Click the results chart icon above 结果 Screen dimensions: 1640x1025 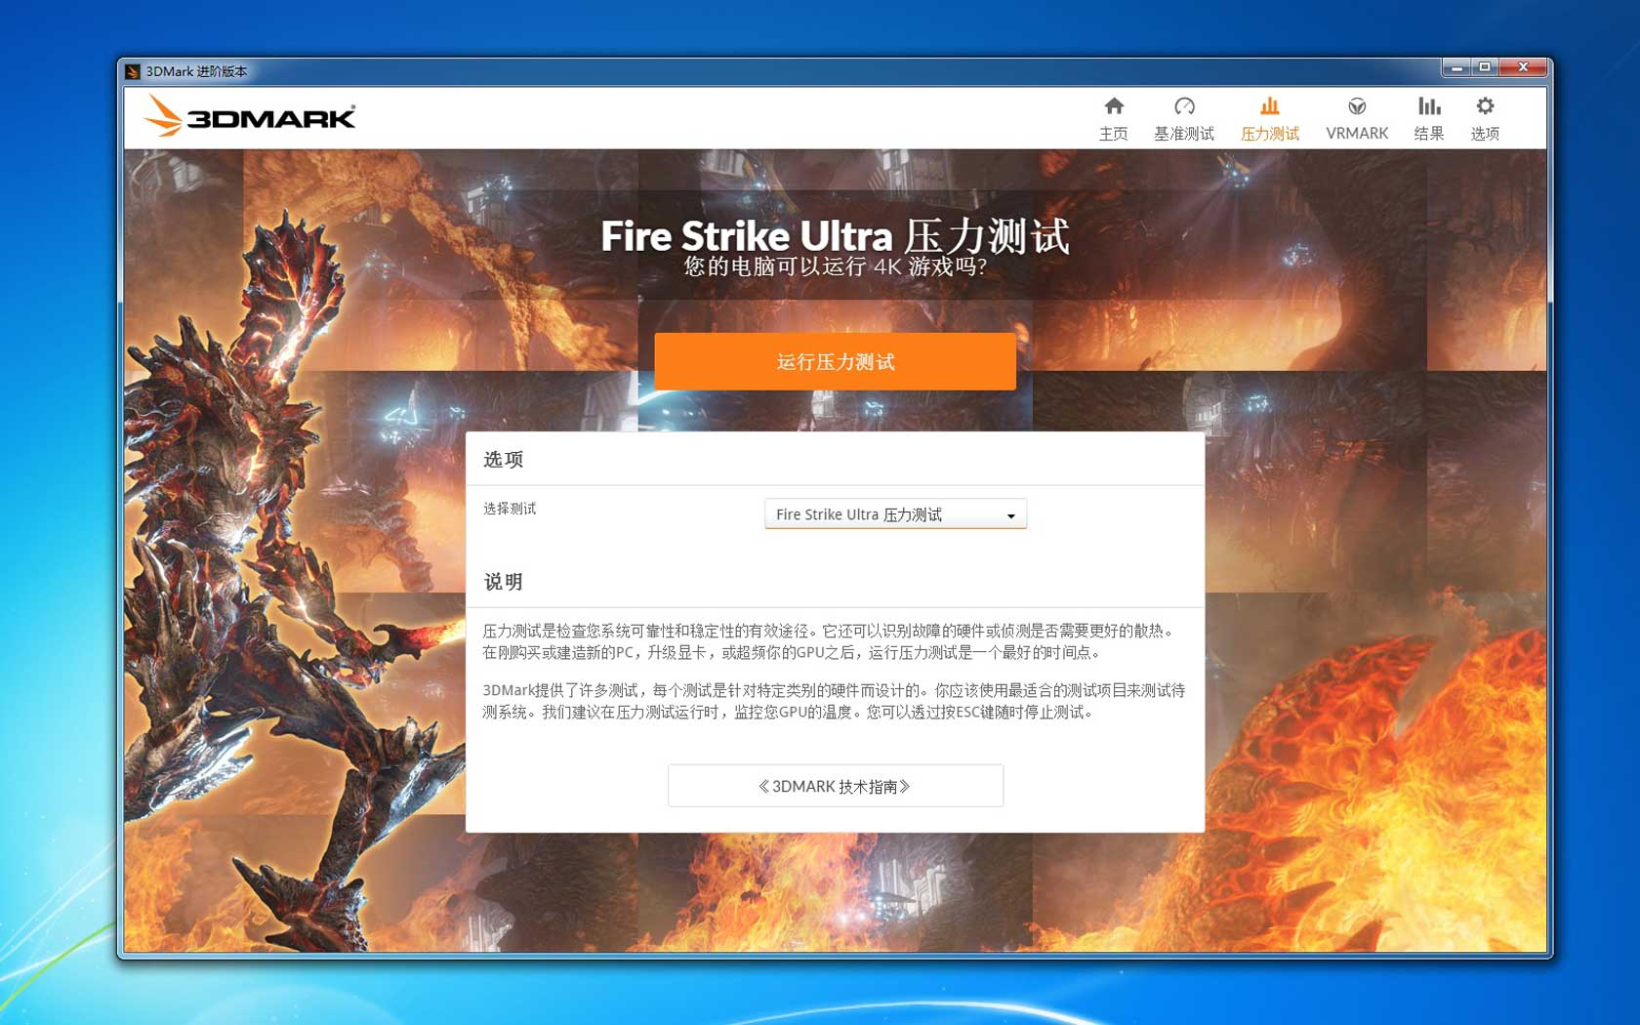point(1429,105)
